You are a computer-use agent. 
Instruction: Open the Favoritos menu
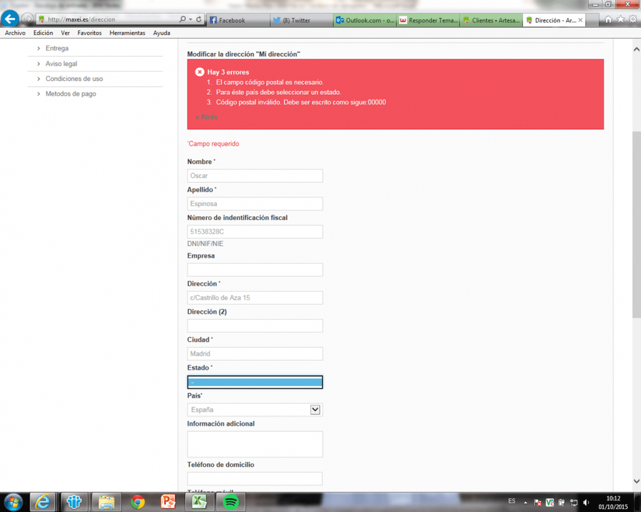pyautogui.click(x=90, y=33)
